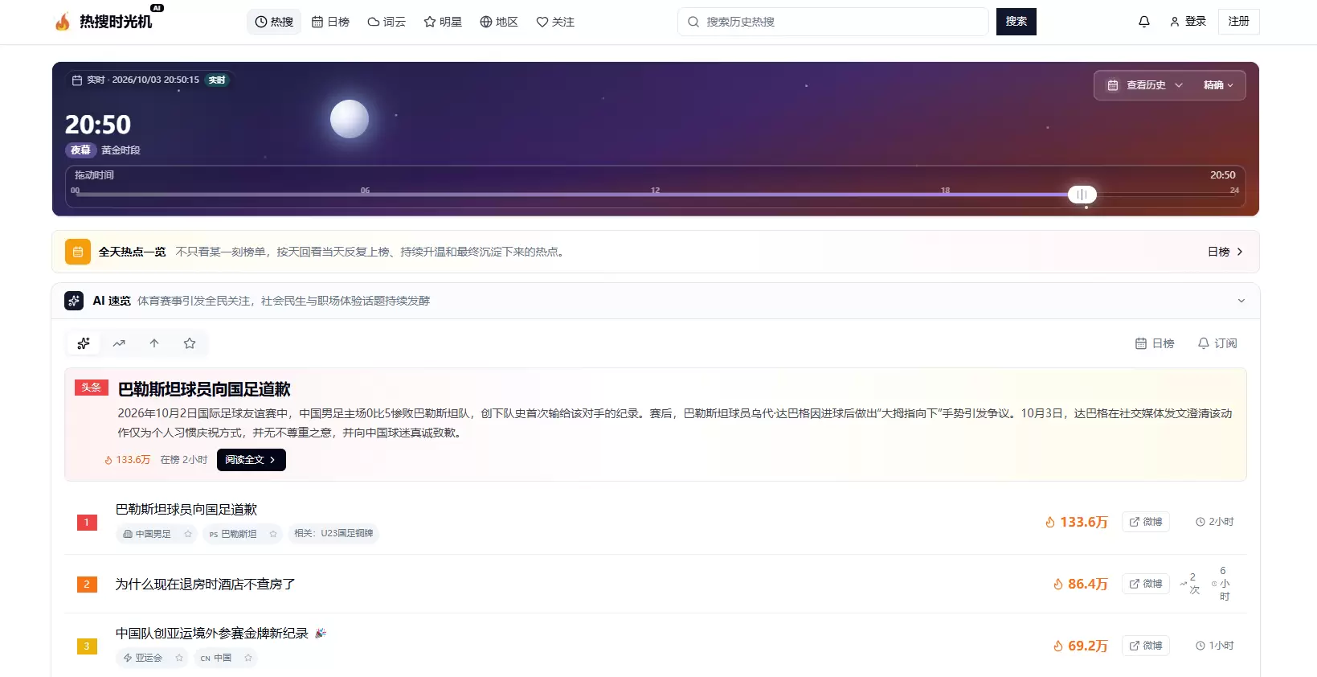
Task: Click the 热搜时光机 flame logo
Action: click(x=63, y=22)
